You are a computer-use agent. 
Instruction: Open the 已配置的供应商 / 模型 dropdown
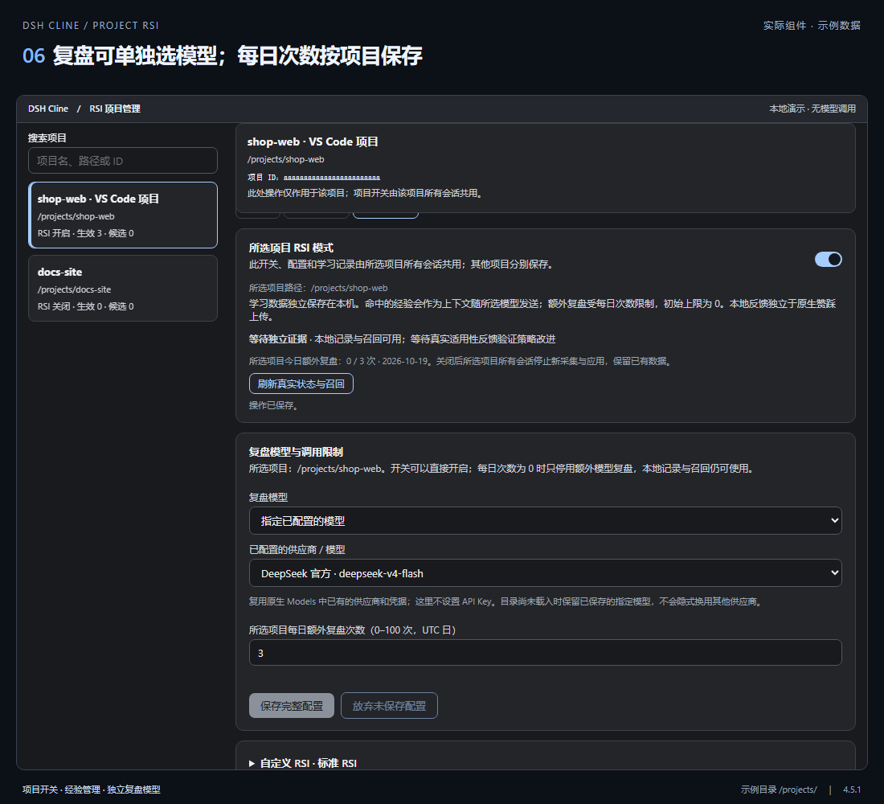coord(545,572)
